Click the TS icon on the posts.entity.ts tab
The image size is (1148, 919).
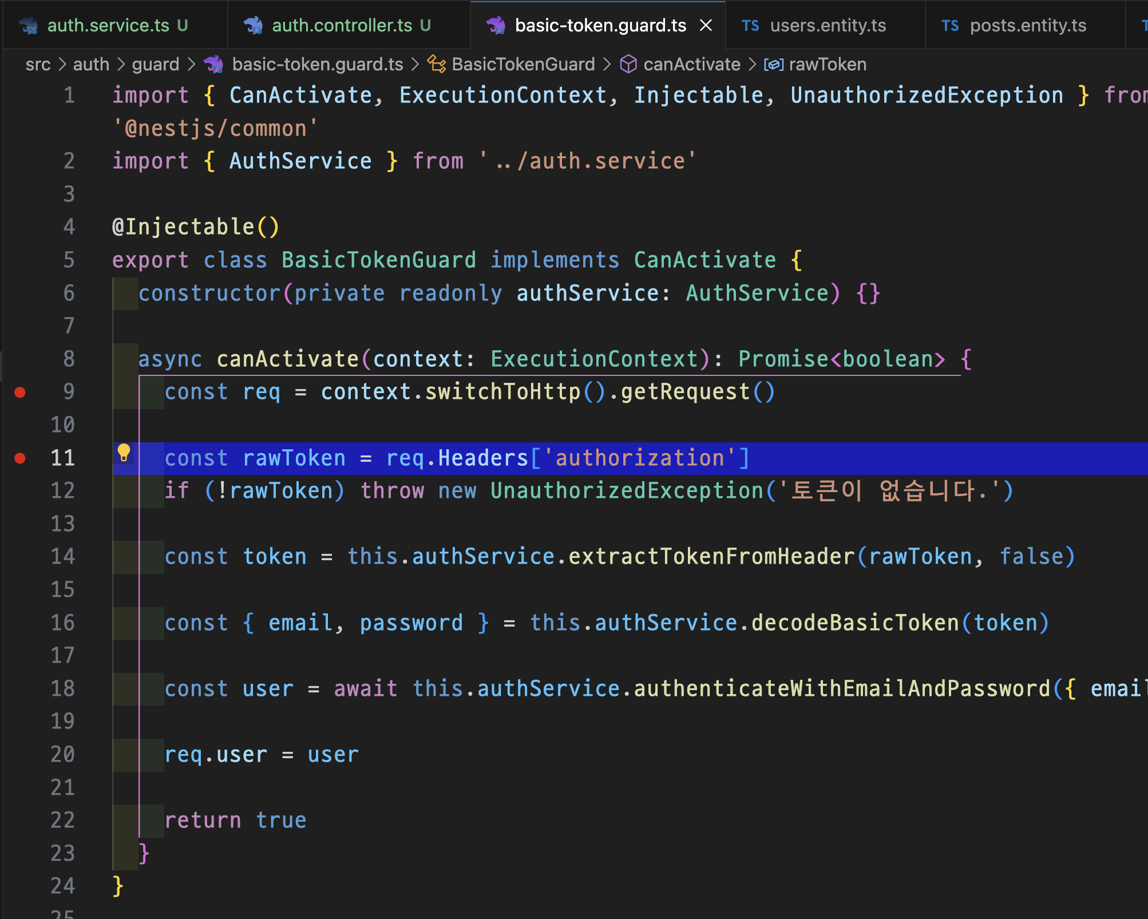(950, 26)
